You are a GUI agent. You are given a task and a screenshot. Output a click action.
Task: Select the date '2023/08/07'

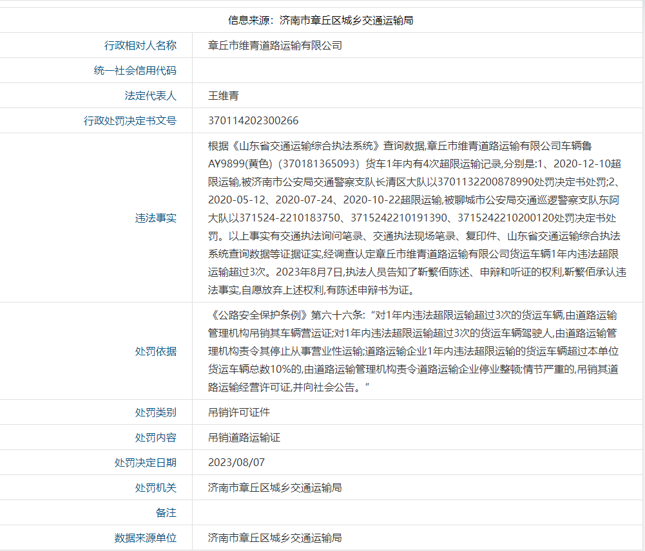[236, 462]
